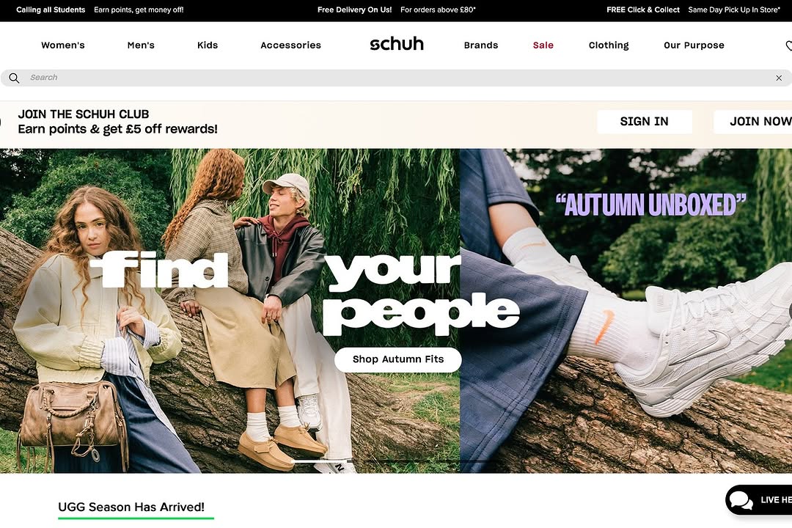Open the Men's menu

(x=141, y=45)
